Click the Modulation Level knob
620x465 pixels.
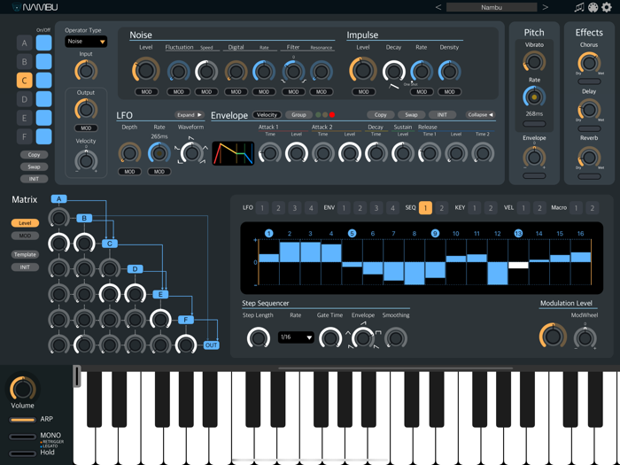tap(553, 337)
